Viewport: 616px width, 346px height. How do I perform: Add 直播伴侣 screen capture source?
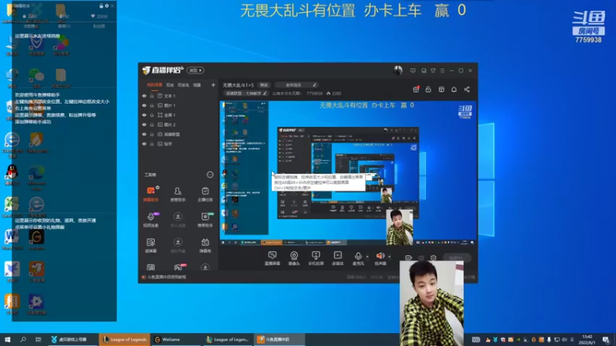pyautogui.click(x=273, y=258)
